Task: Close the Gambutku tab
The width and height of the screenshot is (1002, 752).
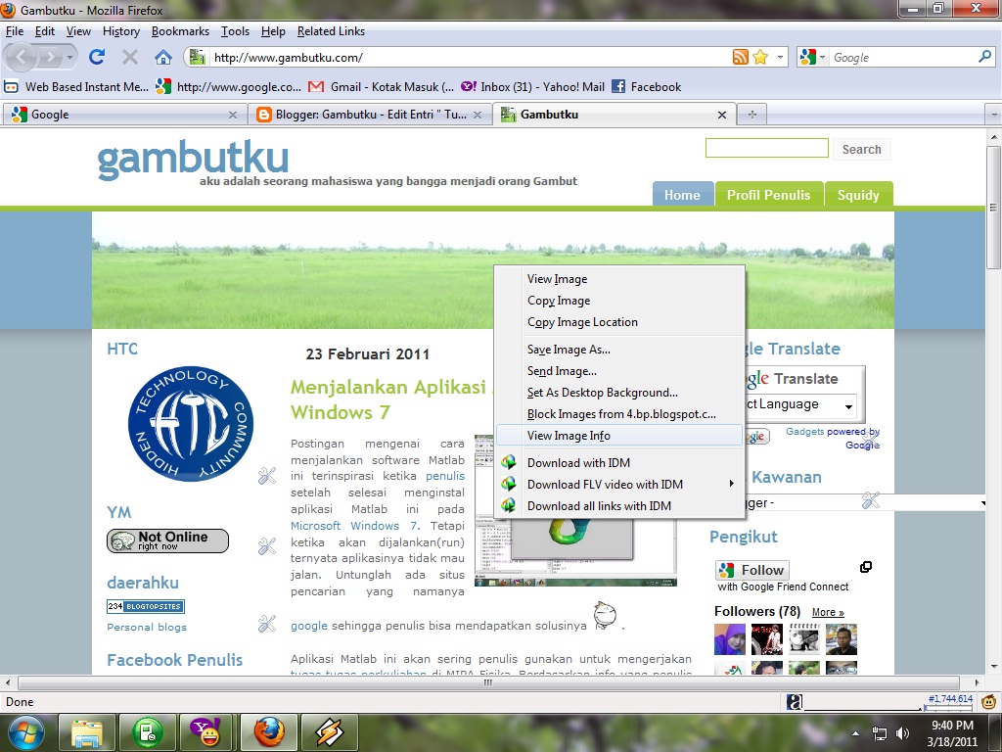Action: 722,115
